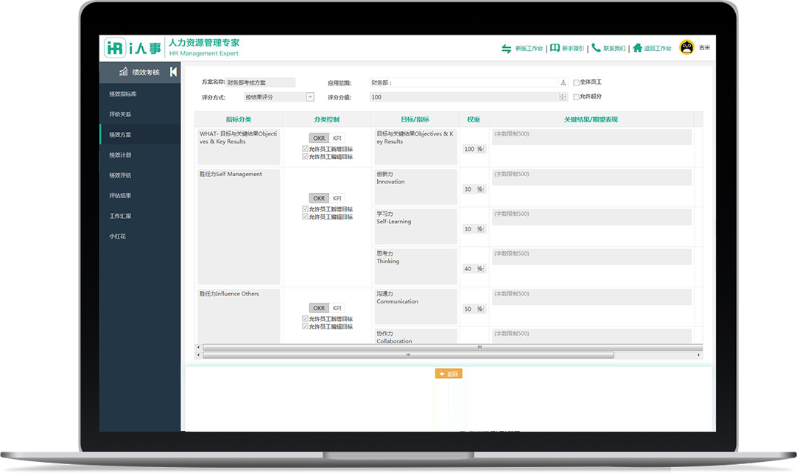797x473 pixels.
Task: Click the i人事 HR logo icon
Action: pyautogui.click(x=114, y=48)
